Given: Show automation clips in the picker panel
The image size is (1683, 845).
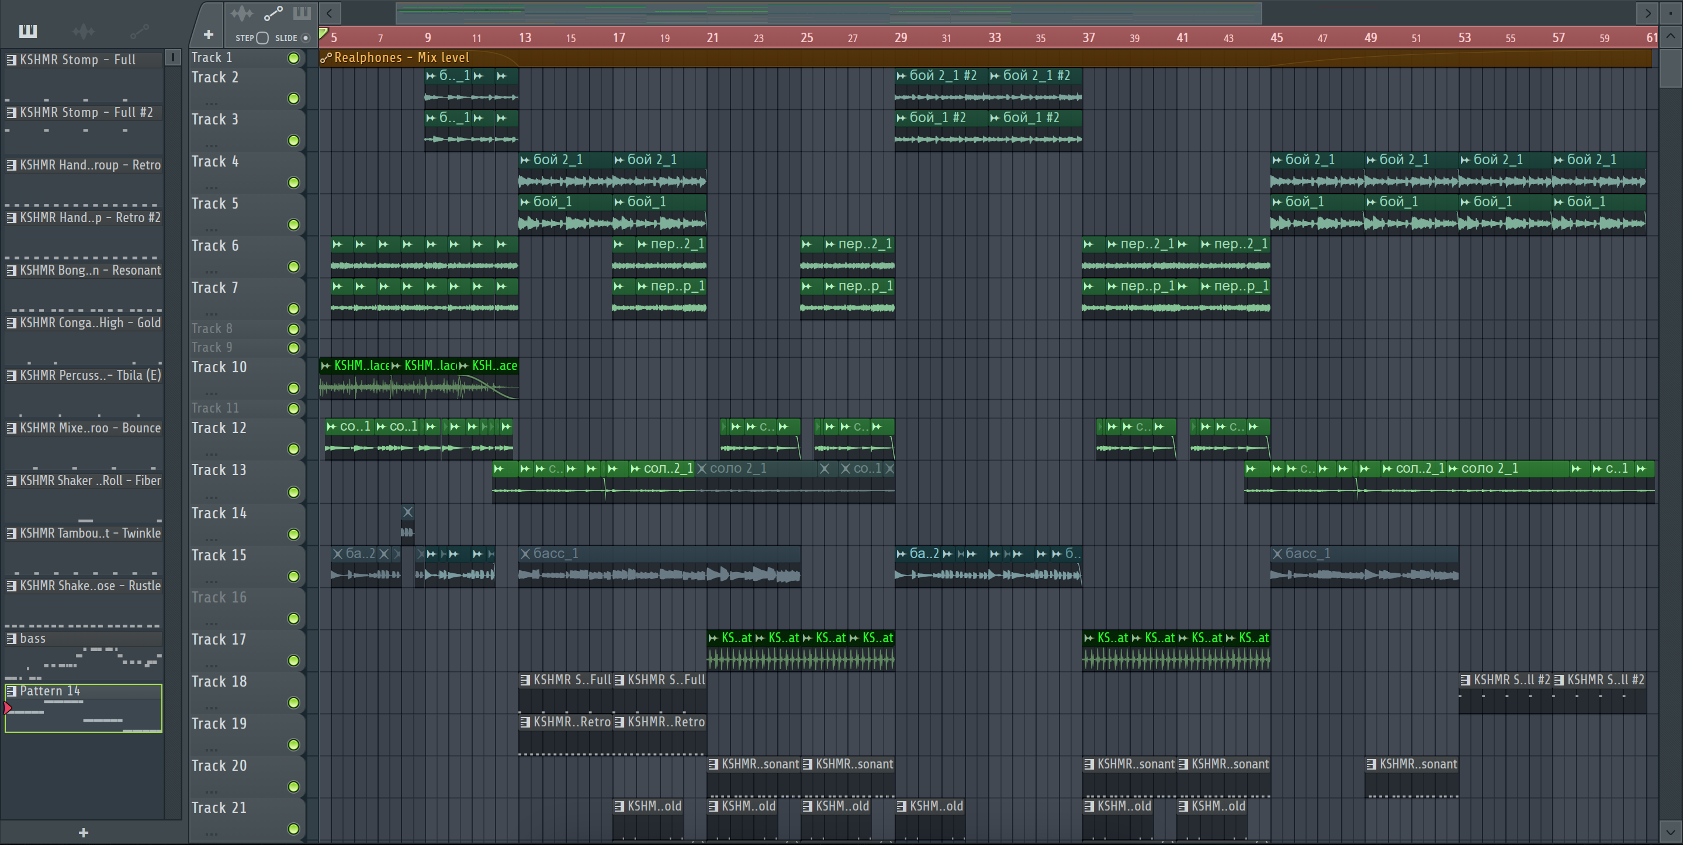Looking at the screenshot, I should click(x=139, y=31).
